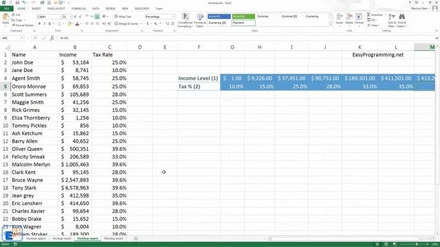Toggle Center horizontal alignment
Image resolution: width=440 pixels, height=247 pixels.
point(92,24)
